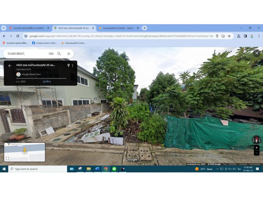The width and height of the screenshot is (263, 197).
Task: Open the Windows Start menu
Action: coord(4,169)
